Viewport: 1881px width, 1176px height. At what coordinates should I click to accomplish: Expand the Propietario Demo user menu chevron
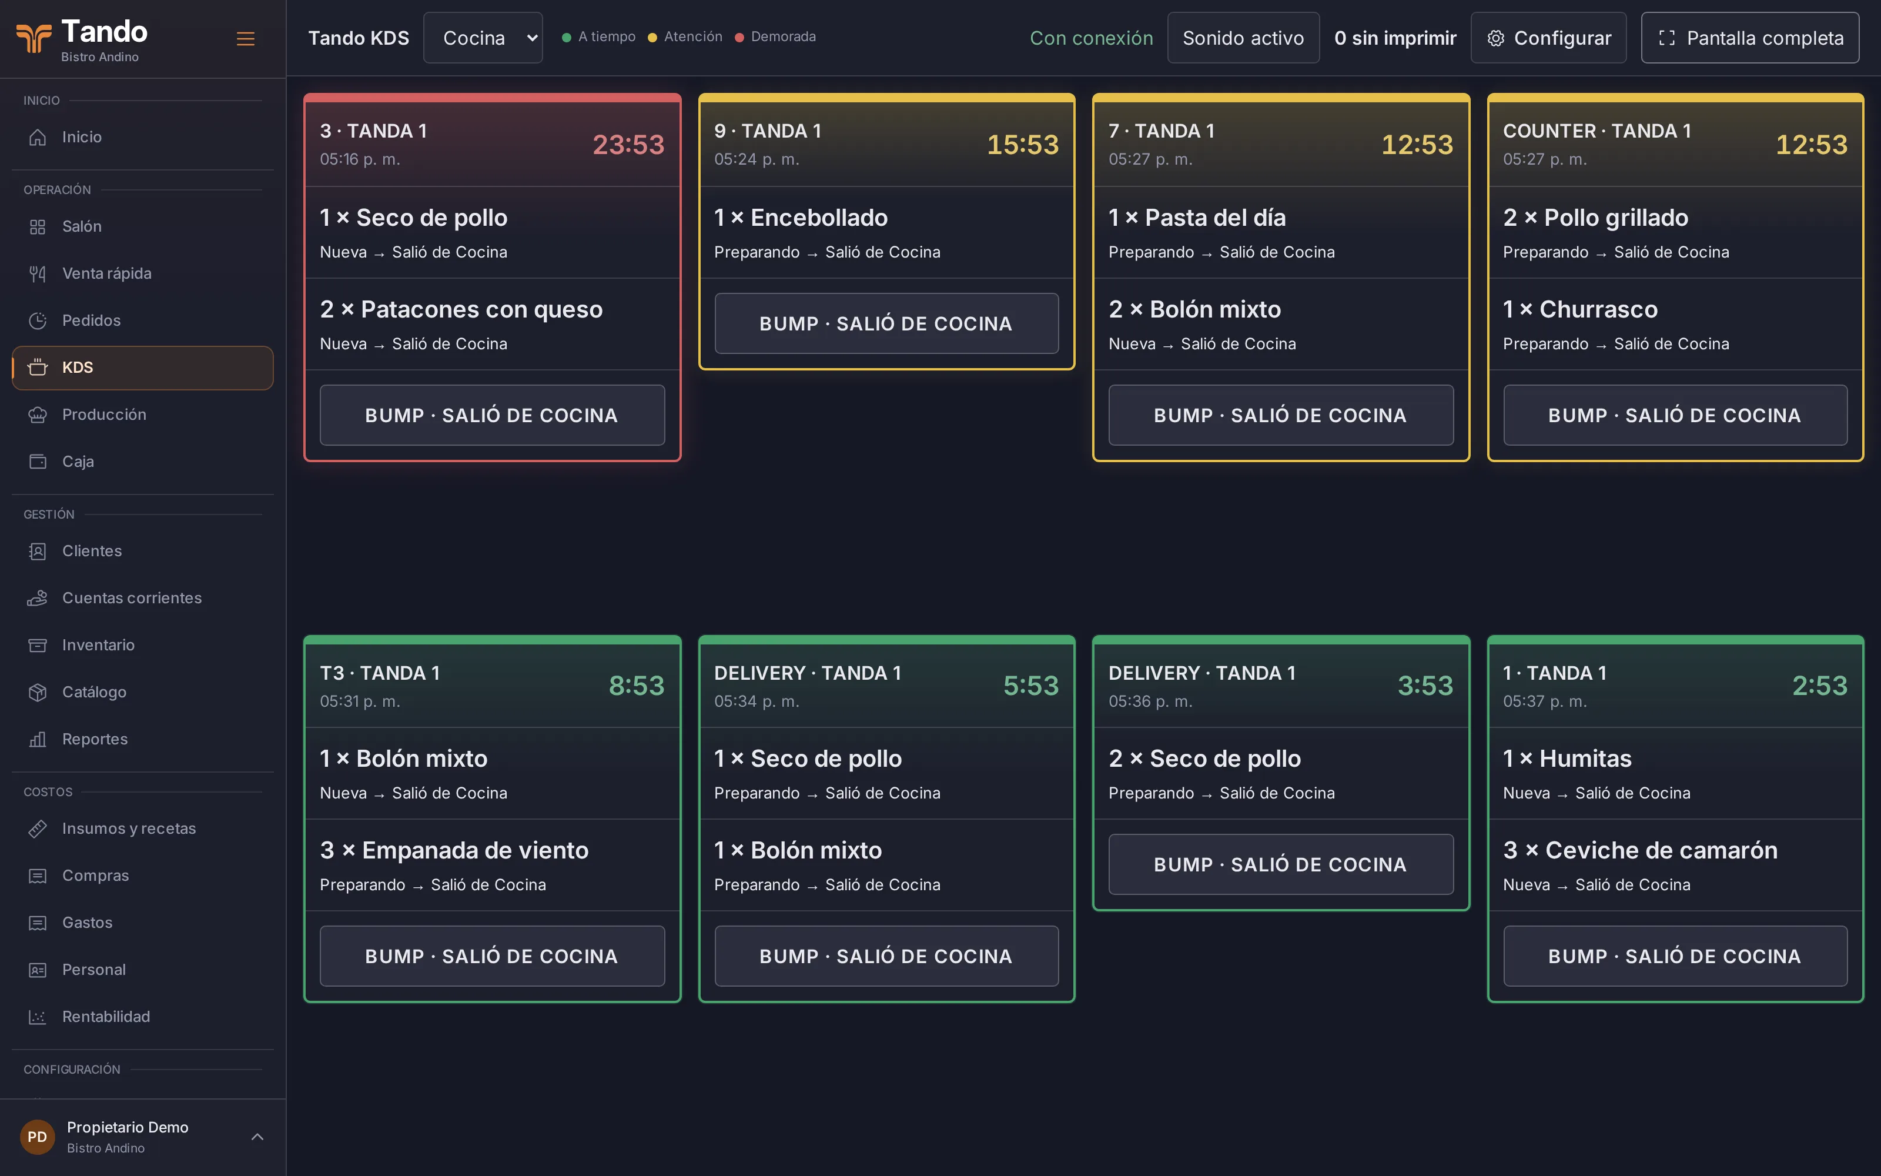[257, 1137]
